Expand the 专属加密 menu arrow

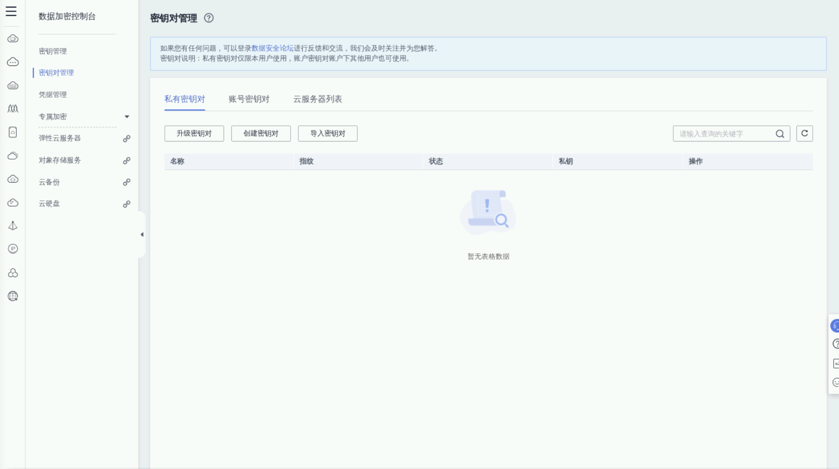coord(127,117)
